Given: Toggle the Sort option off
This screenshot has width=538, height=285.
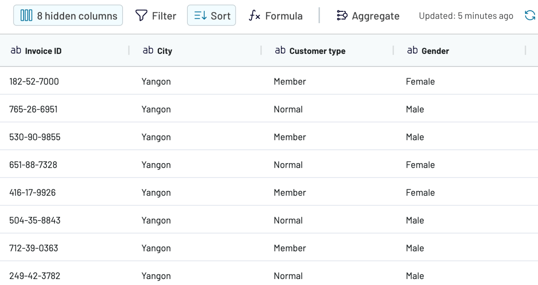Looking at the screenshot, I should click(211, 15).
